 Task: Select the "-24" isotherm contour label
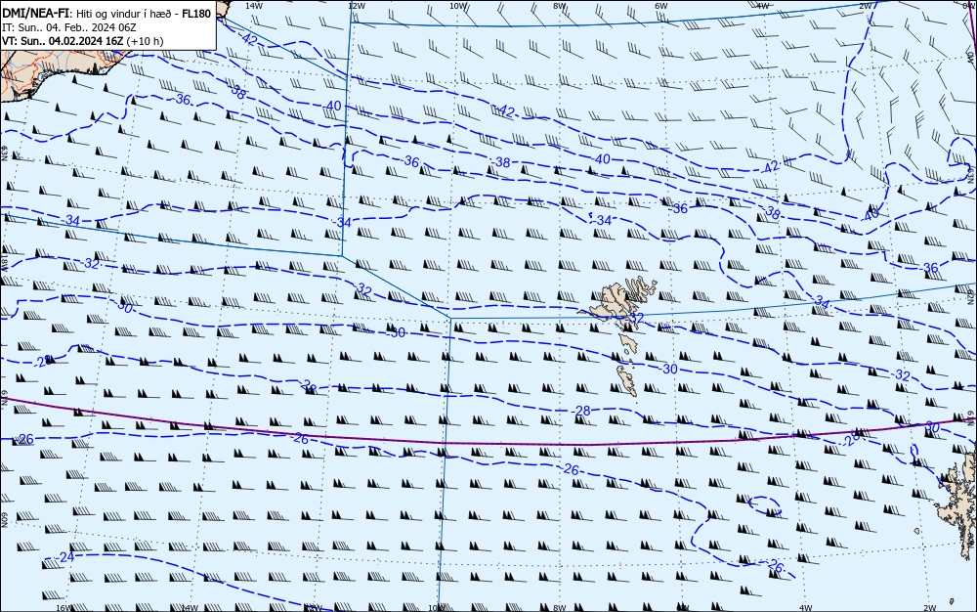(65, 556)
